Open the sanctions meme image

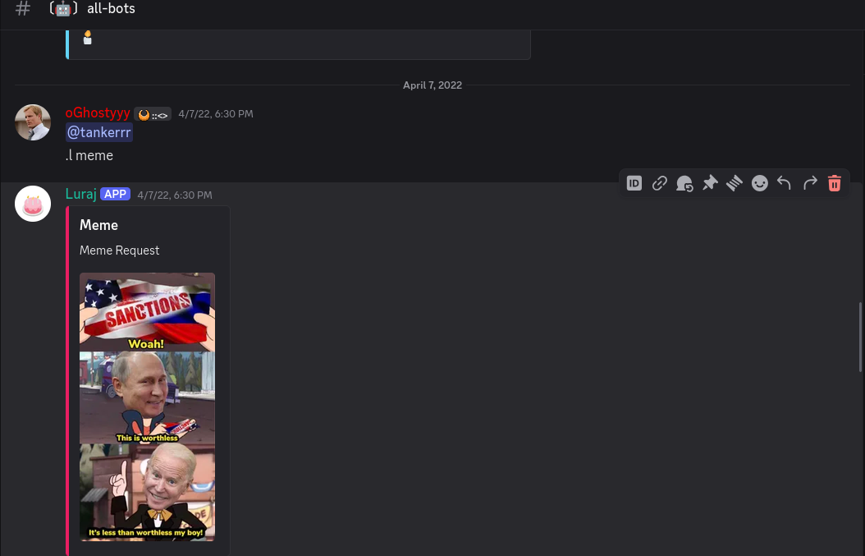[x=147, y=407]
